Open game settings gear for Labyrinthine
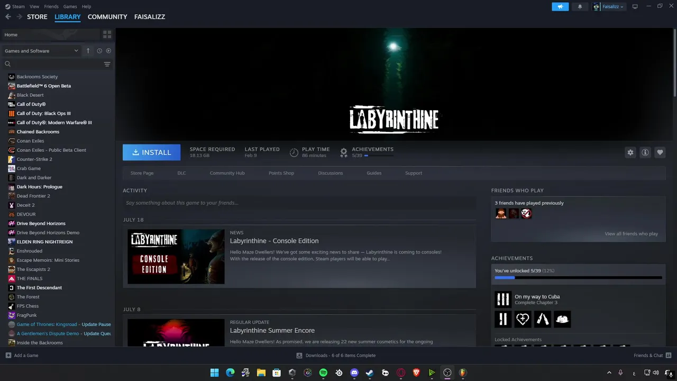This screenshot has height=381, width=677. (630, 152)
